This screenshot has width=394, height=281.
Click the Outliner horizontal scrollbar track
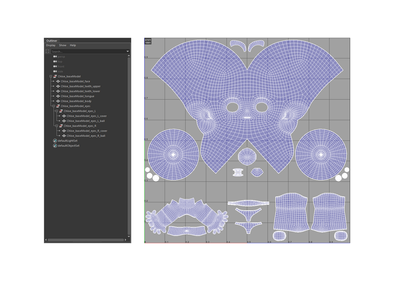(x=86, y=240)
